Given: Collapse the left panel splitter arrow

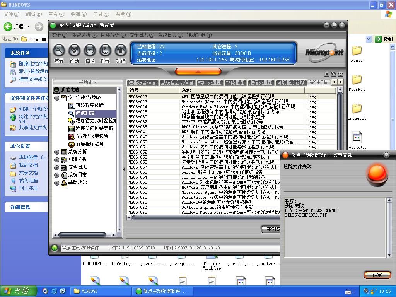Looking at the screenshot, I should point(124,169).
